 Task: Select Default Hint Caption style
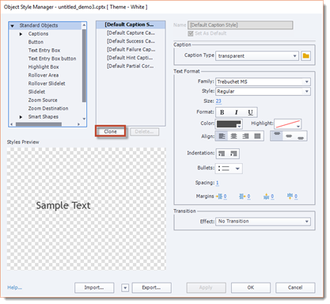click(131, 58)
